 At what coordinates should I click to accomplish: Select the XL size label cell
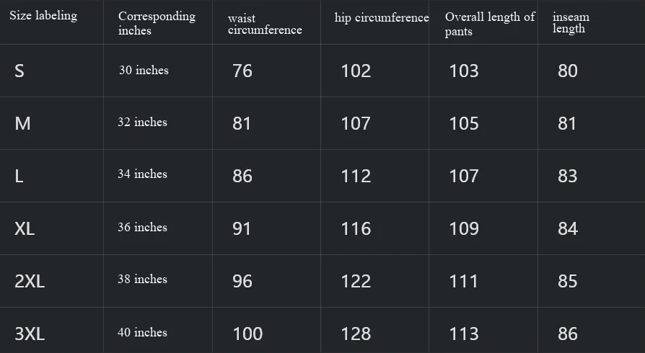[25, 228]
